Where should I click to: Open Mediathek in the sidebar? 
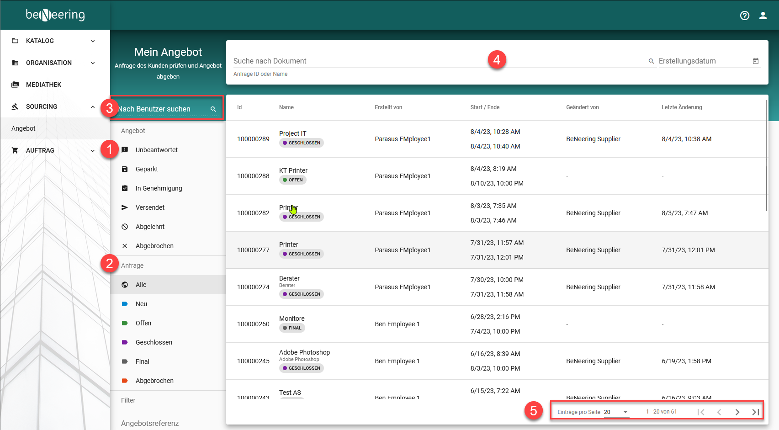(x=44, y=85)
